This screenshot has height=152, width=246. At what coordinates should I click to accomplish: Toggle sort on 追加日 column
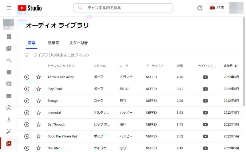click(x=230, y=66)
